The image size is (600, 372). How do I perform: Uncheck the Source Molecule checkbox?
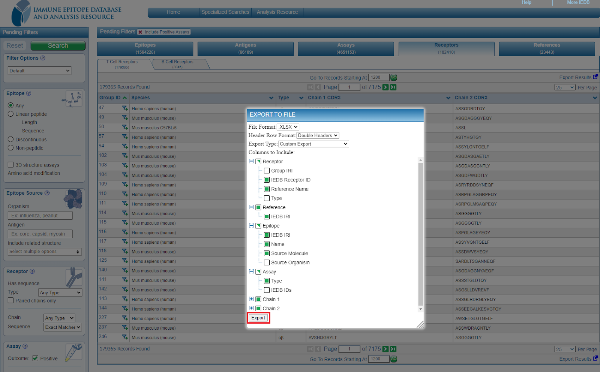(x=267, y=253)
